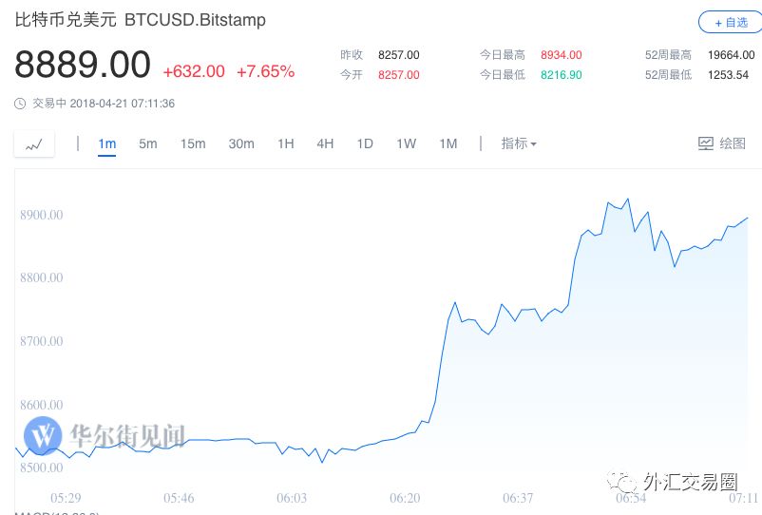
Task: Click the blue W logo watermark
Action: (x=43, y=435)
